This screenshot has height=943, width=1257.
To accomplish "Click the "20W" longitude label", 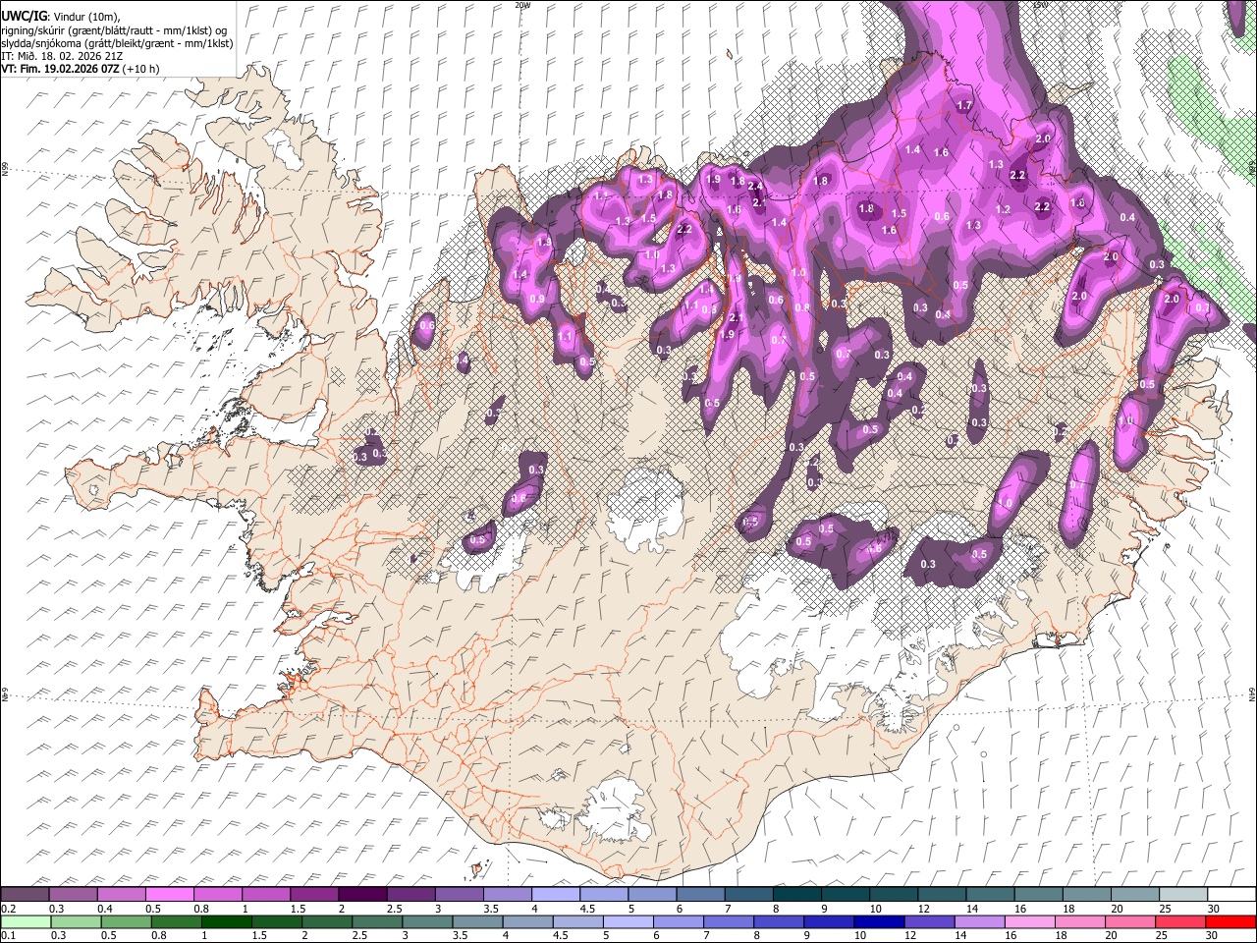I will 522,5.
